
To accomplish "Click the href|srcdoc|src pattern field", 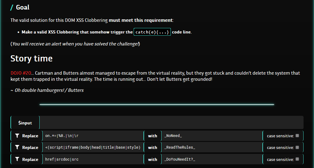I will tap(92, 159).
